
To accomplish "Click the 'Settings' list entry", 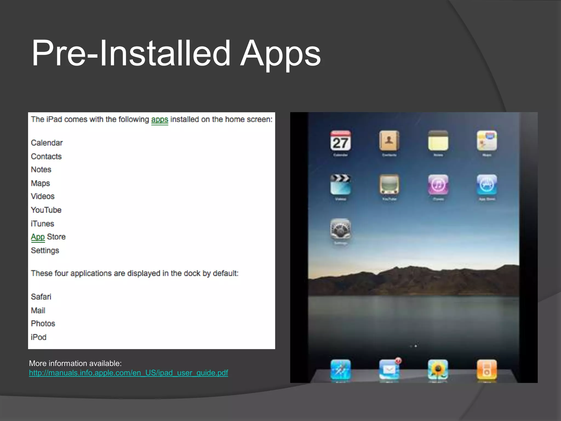I will click(45, 251).
